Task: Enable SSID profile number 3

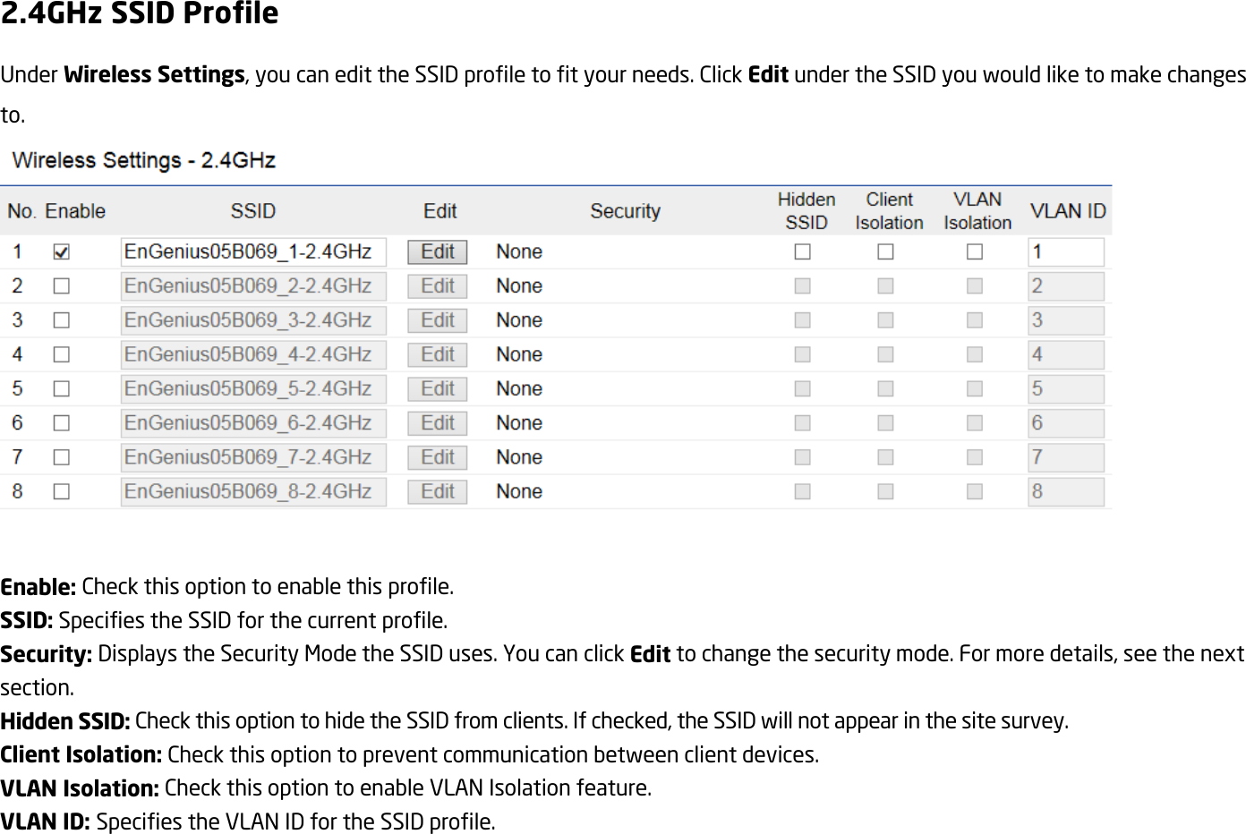Action: [x=61, y=320]
